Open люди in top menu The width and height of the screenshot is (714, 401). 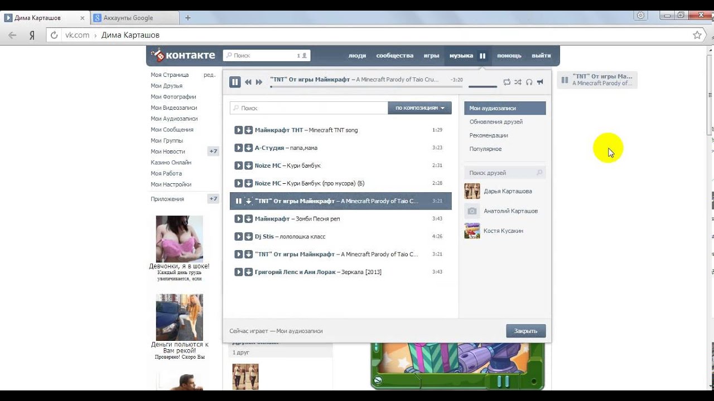[x=357, y=56]
